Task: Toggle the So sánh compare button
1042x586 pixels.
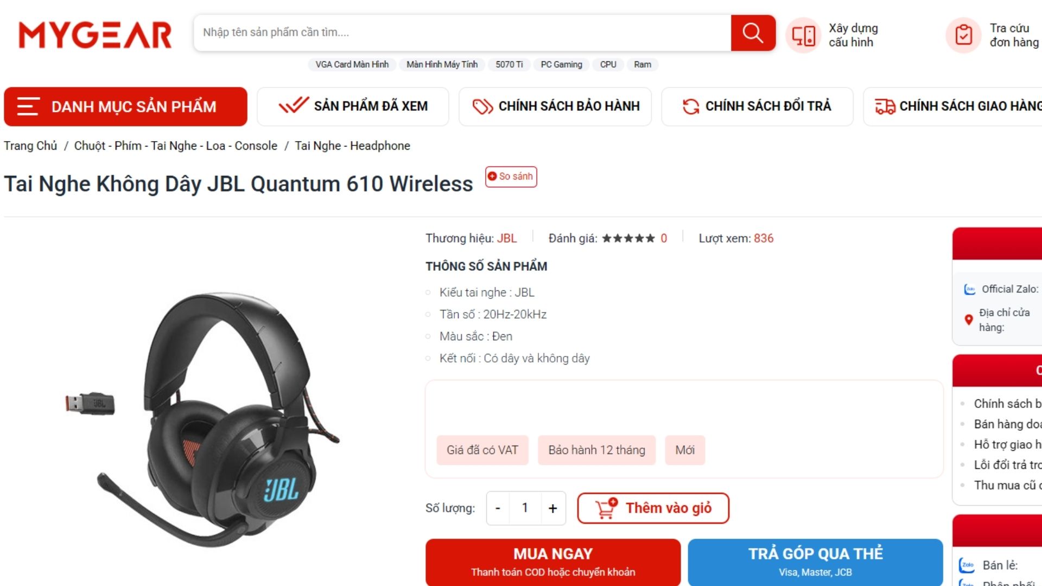Action: tap(511, 176)
